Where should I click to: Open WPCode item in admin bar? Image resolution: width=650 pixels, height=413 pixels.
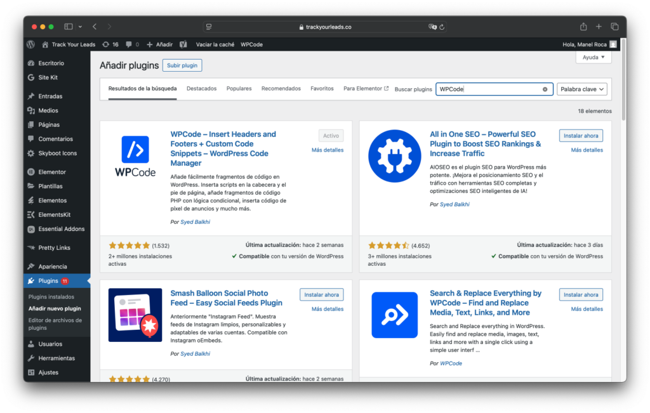coord(251,44)
